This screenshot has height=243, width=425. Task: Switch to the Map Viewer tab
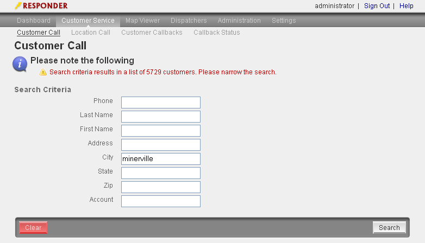pos(142,21)
